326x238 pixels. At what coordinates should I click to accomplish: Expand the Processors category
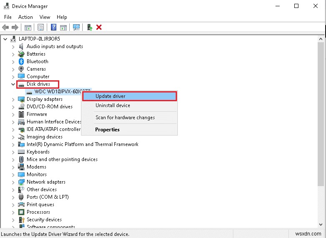pyautogui.click(x=13, y=212)
